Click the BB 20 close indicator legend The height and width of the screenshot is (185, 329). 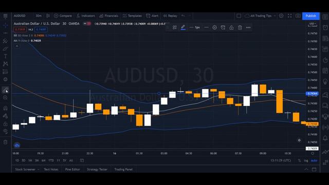[40, 35]
